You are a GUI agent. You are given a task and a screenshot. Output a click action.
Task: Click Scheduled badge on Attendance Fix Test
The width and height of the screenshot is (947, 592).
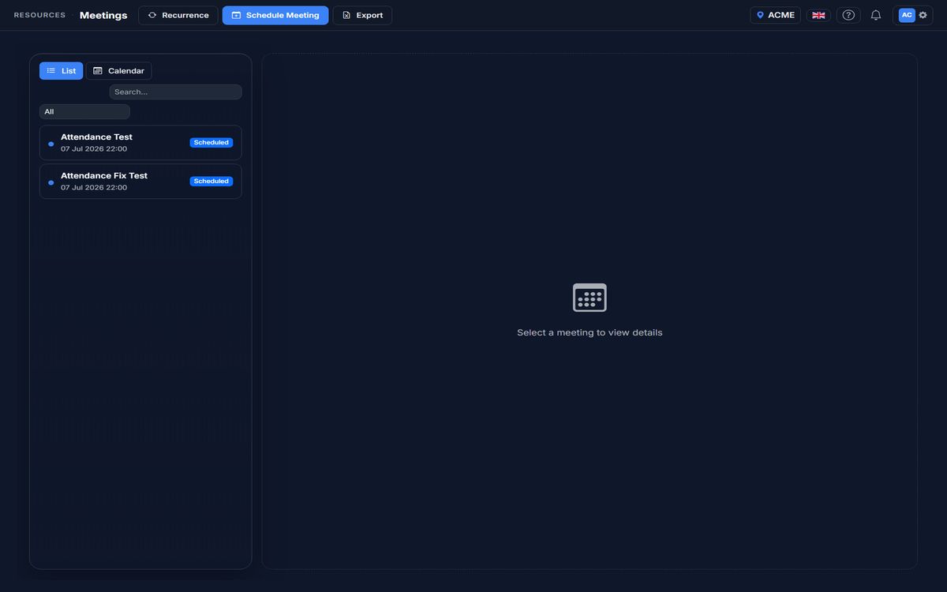211,182
